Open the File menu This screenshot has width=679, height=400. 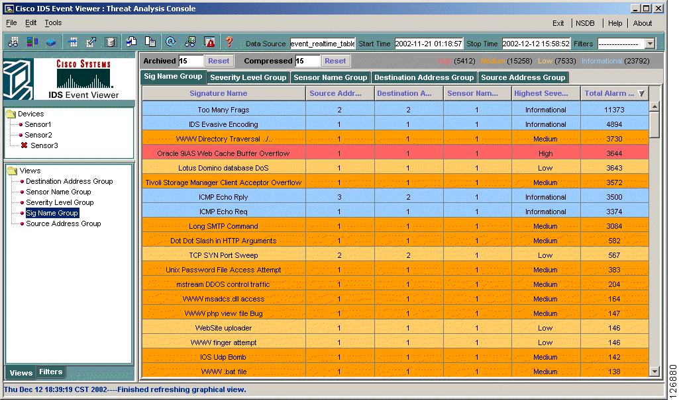pyautogui.click(x=12, y=23)
